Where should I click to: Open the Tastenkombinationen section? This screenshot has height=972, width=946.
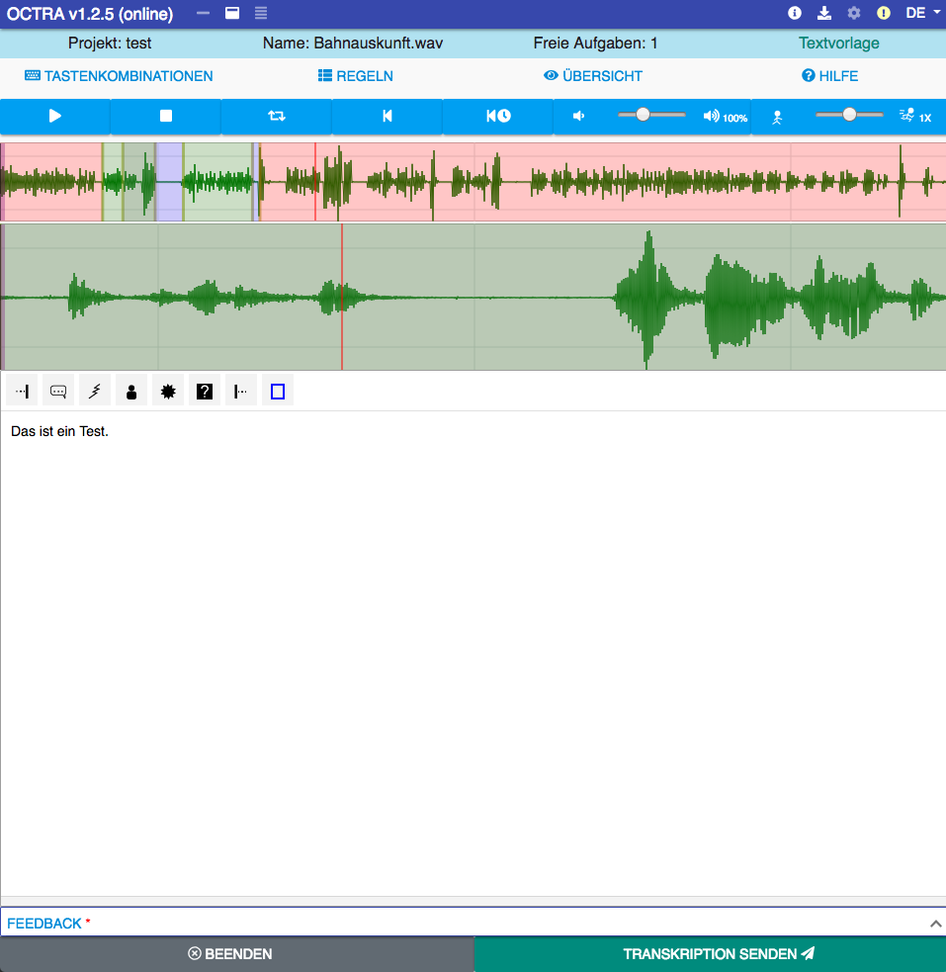[119, 76]
